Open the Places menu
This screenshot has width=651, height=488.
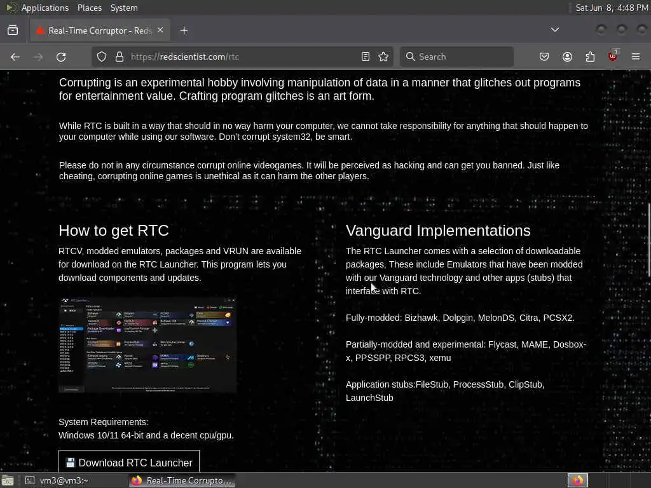90,8
